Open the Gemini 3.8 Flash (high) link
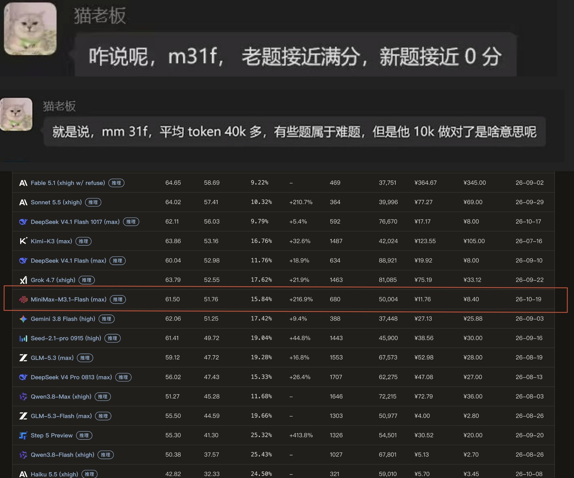The height and width of the screenshot is (478, 574). pyautogui.click(x=63, y=319)
